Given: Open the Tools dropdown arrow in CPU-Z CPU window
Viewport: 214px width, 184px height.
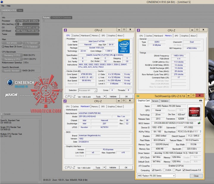Looking at the screenshot, I should tap(105, 96).
